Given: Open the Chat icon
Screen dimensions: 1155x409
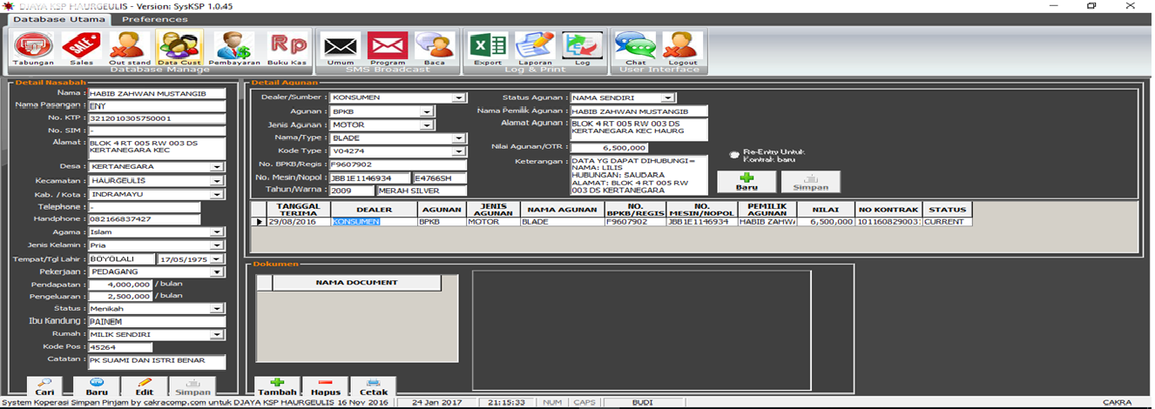Looking at the screenshot, I should 635,48.
